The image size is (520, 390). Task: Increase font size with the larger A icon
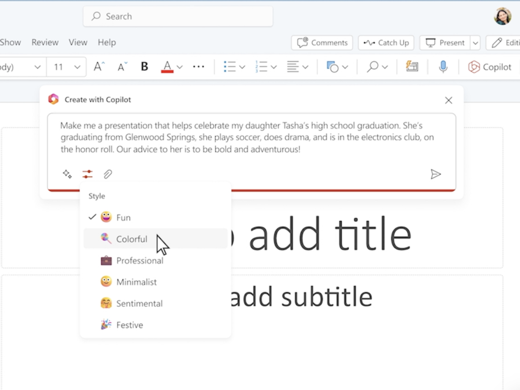point(99,67)
